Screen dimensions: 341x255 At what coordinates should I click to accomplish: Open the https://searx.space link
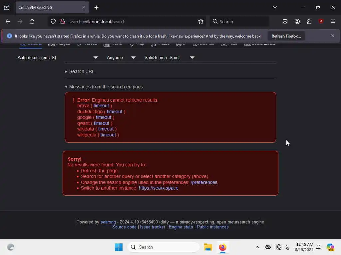pyautogui.click(x=159, y=188)
